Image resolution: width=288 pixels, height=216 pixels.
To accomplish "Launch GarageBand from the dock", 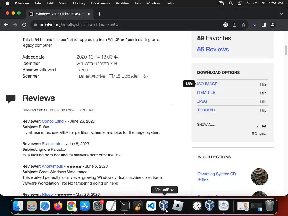I will 138,206.
